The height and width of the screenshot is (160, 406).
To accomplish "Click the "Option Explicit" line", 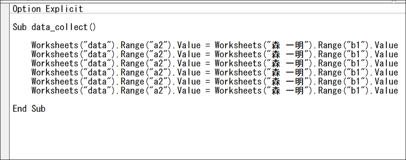I will (x=48, y=9).
